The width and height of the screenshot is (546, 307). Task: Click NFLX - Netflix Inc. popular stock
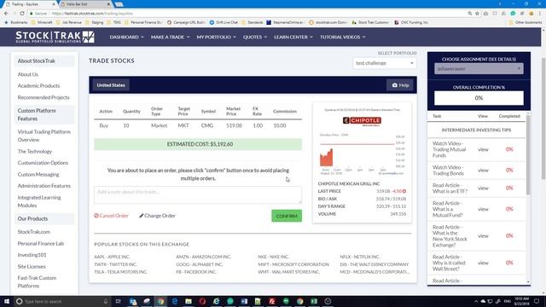click(360, 257)
